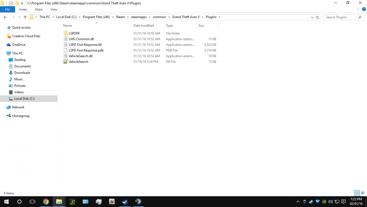Open Task View on taskbar
The width and height of the screenshot is (367, 207).
tap(32, 202)
